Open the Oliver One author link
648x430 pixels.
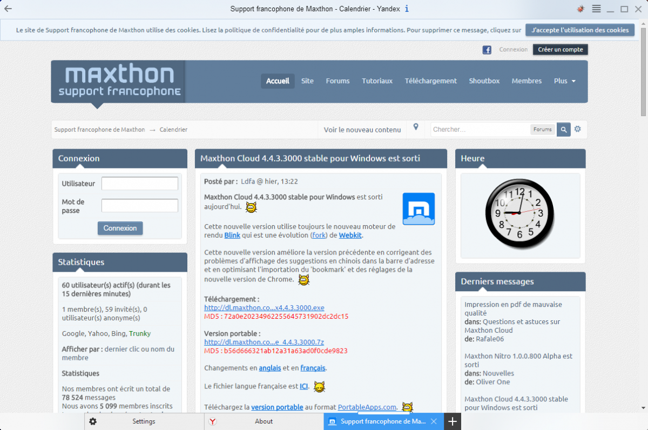[492, 382]
